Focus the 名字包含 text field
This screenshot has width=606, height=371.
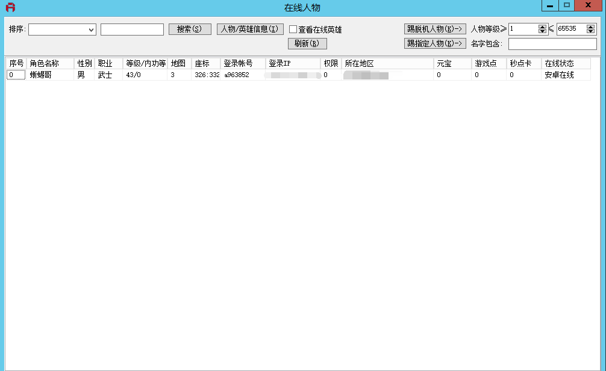click(x=552, y=44)
